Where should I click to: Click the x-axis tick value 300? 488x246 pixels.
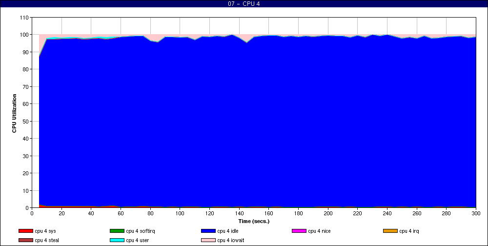point(476,213)
